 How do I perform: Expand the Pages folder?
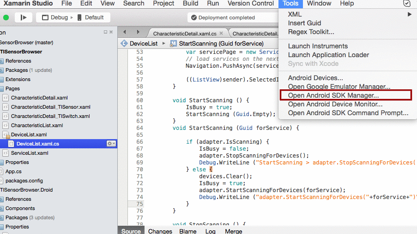tap(12, 88)
